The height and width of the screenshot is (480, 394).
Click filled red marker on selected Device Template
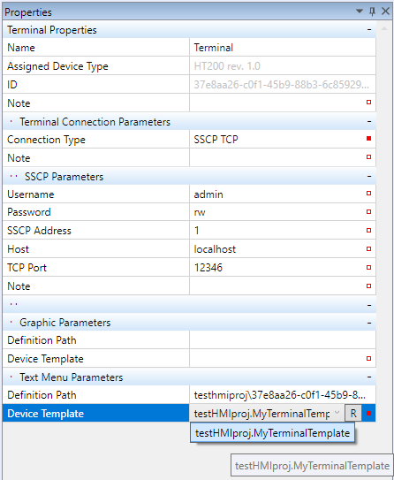pos(368,414)
